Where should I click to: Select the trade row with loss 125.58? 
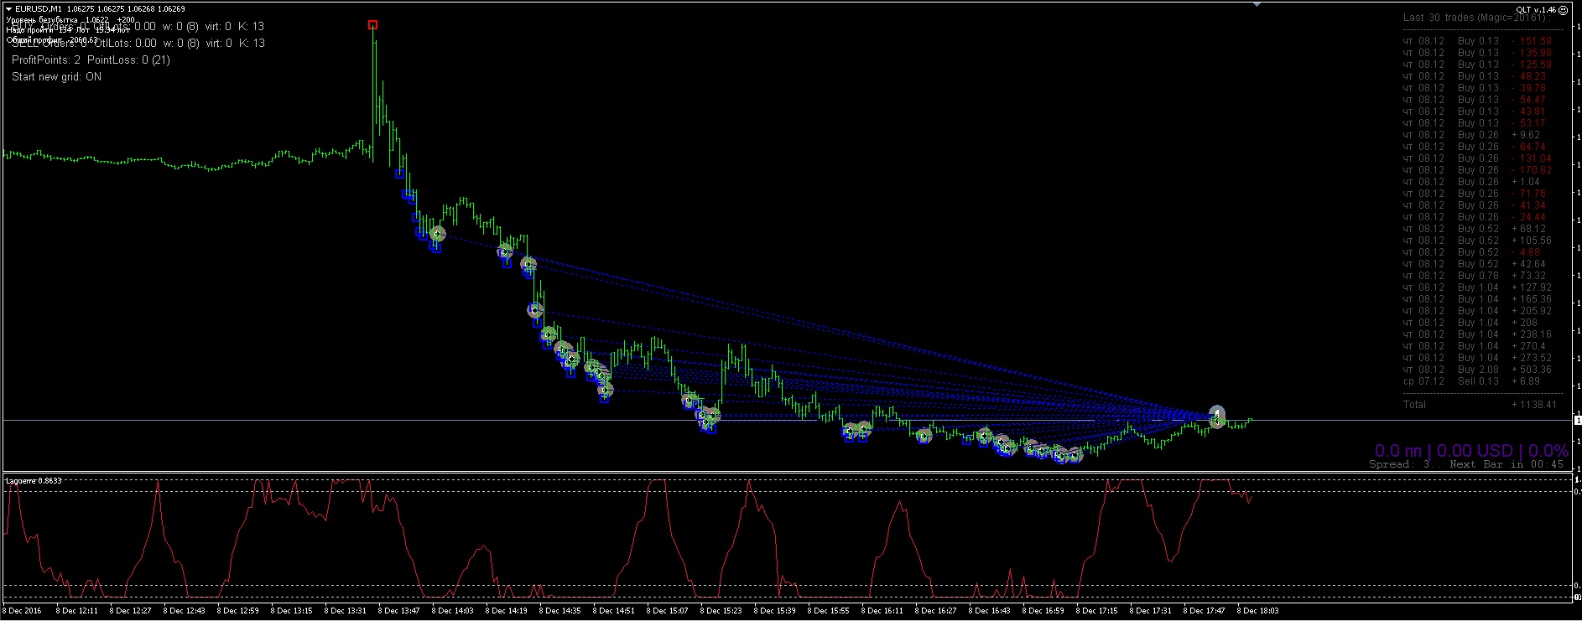click(x=1477, y=65)
